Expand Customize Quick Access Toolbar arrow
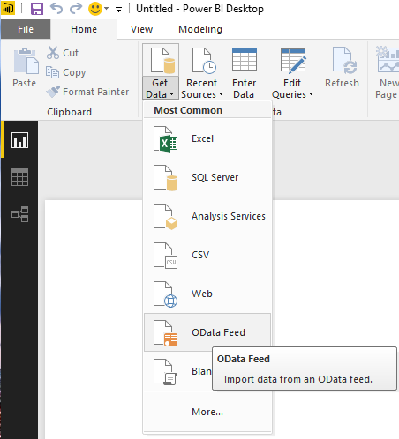The image size is (399, 439). pos(118,10)
